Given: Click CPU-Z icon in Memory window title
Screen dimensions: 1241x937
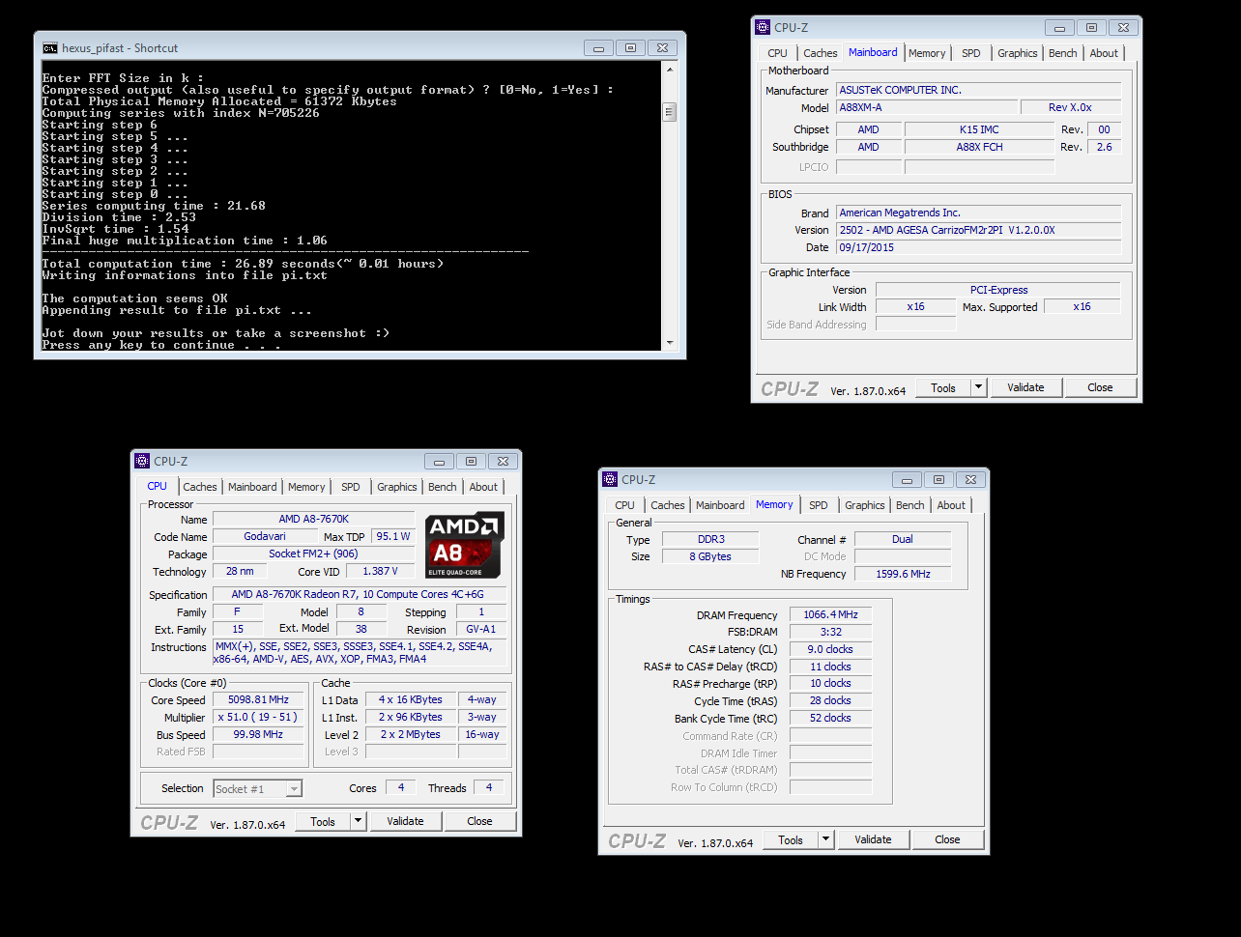Looking at the screenshot, I should tap(610, 479).
